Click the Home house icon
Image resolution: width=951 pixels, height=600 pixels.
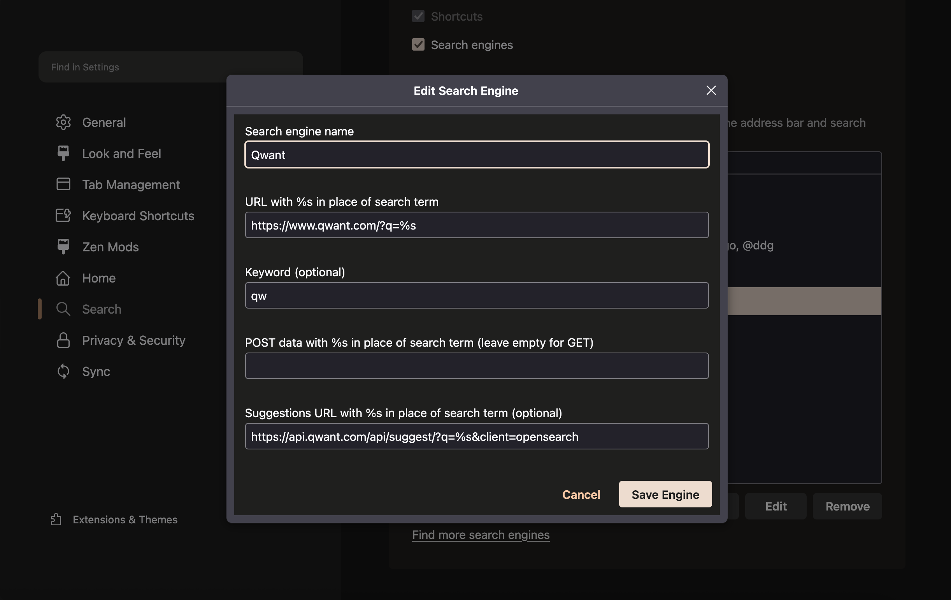coord(63,278)
